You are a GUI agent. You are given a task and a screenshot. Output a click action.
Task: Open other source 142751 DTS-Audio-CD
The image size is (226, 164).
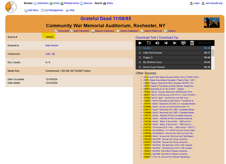tap(170, 128)
